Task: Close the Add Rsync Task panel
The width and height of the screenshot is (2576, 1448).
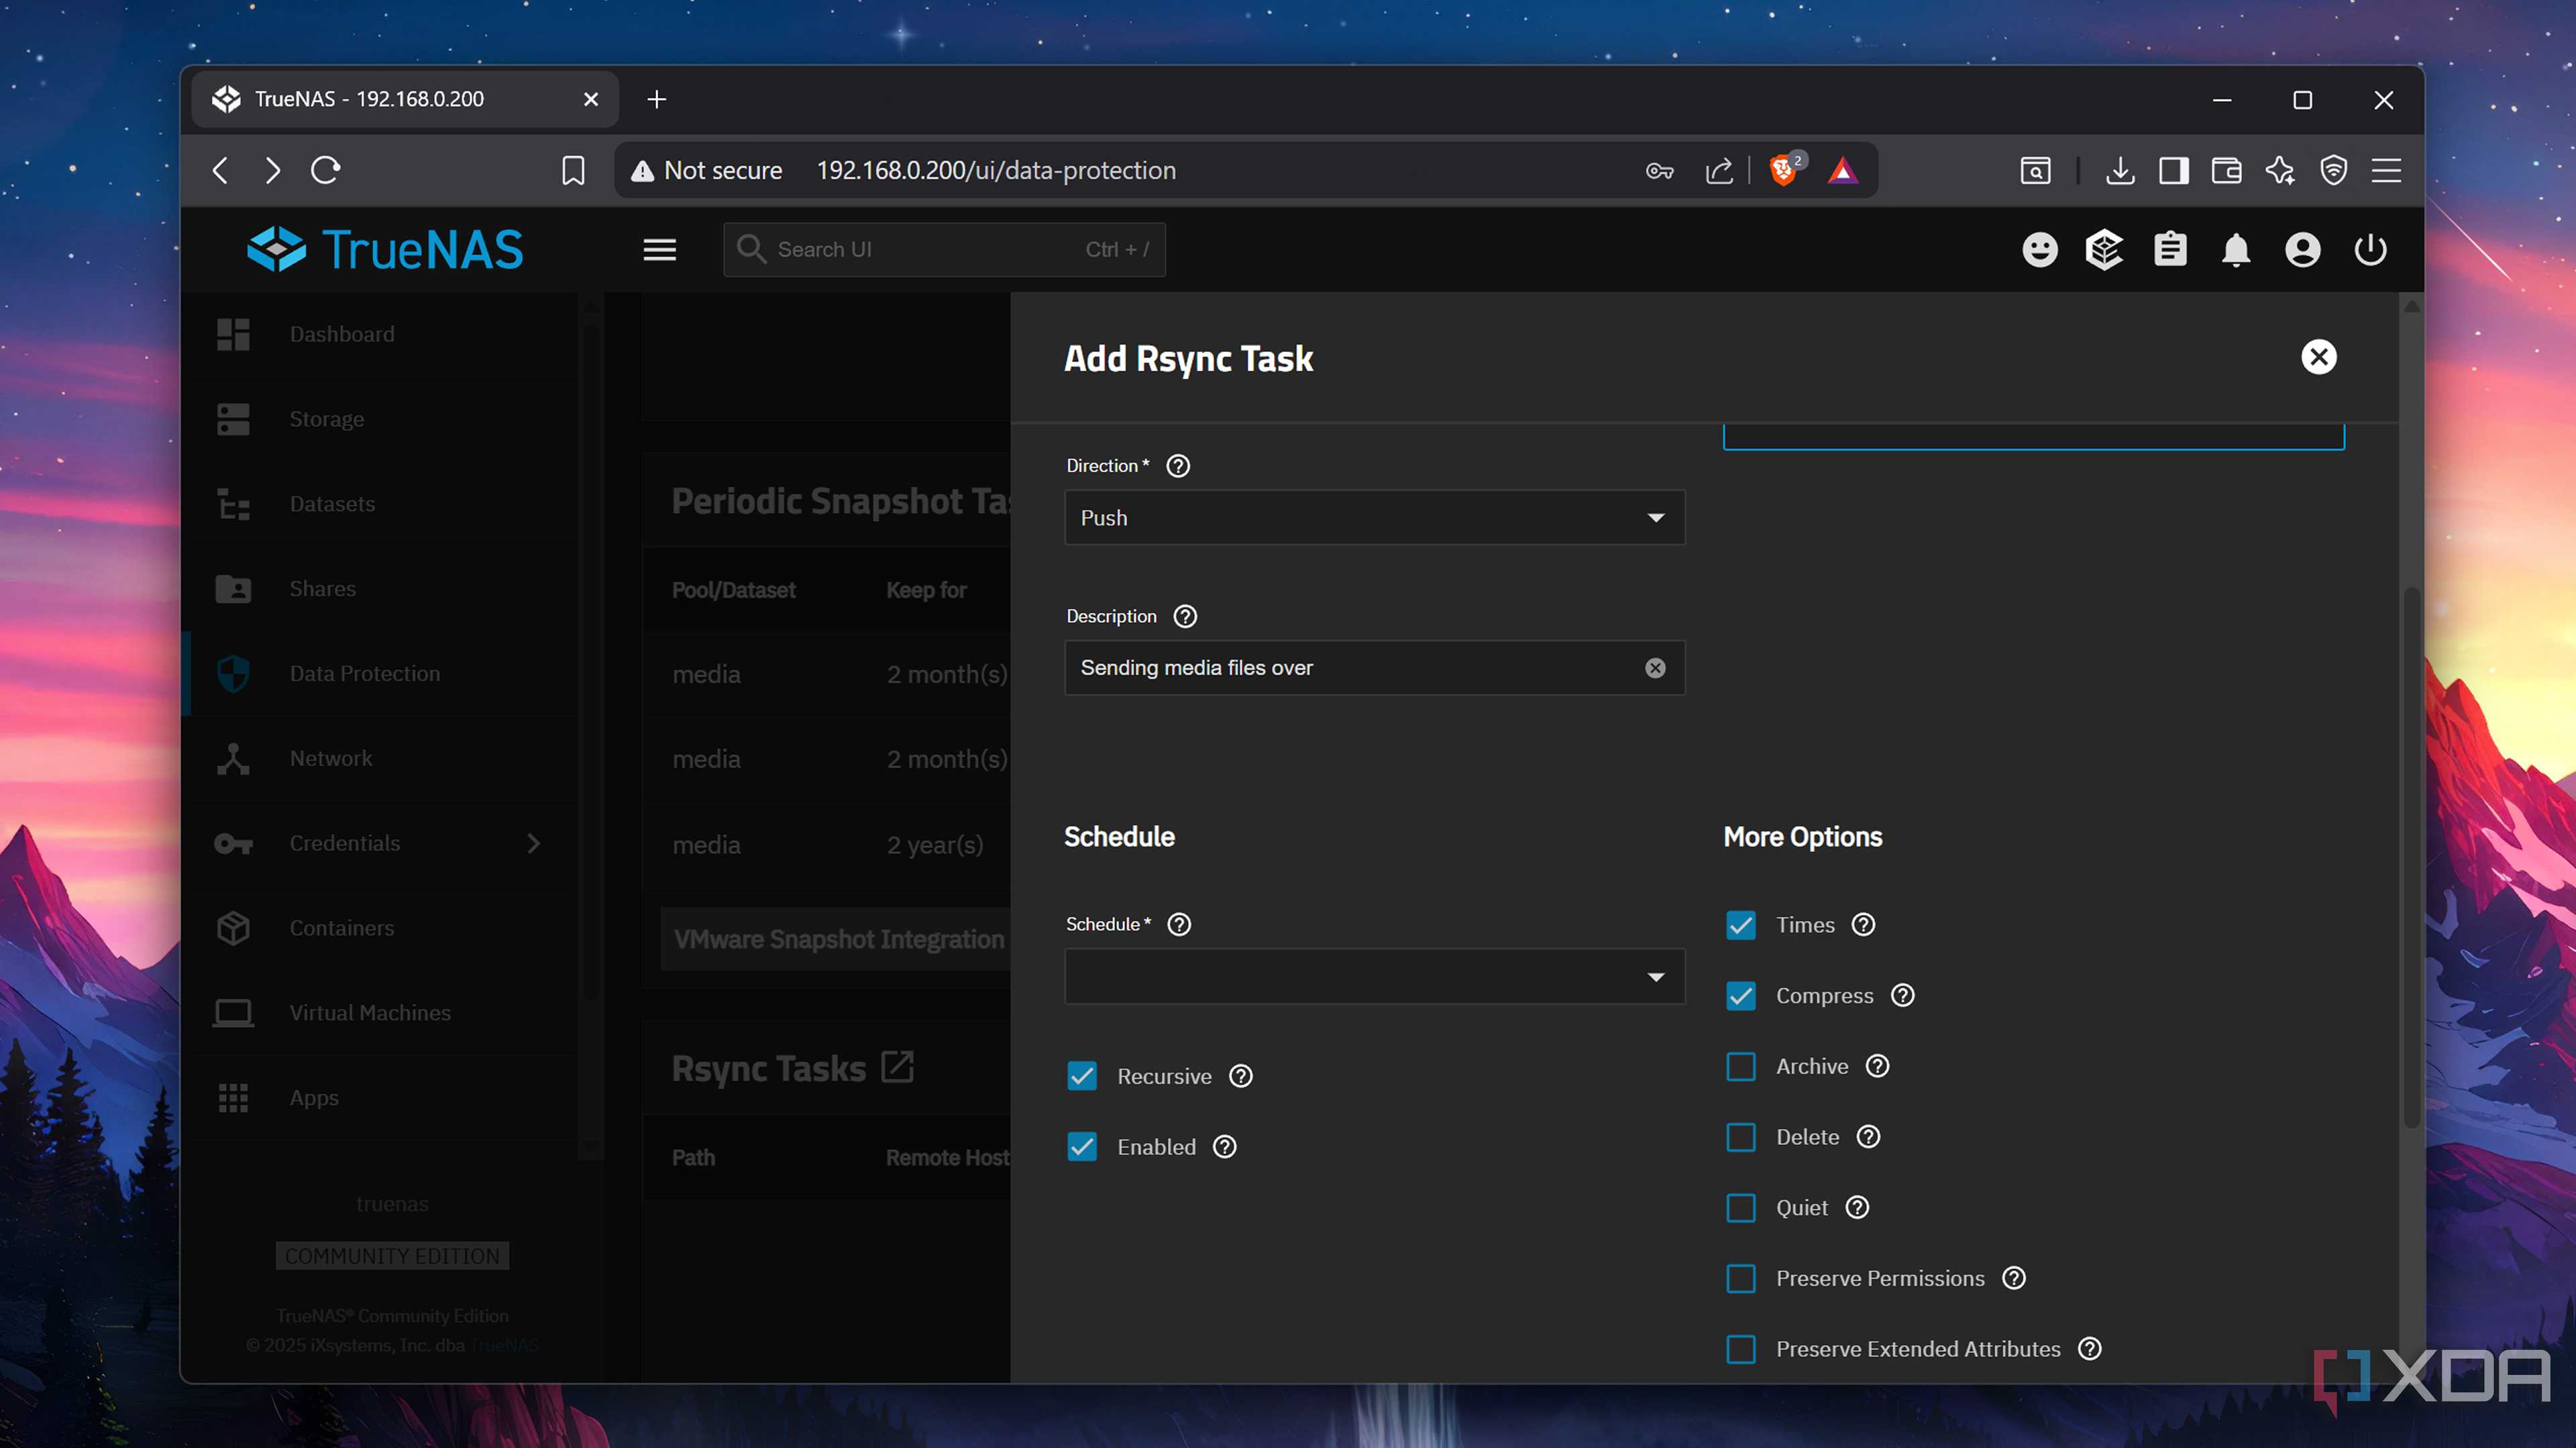Action: tap(2318, 358)
